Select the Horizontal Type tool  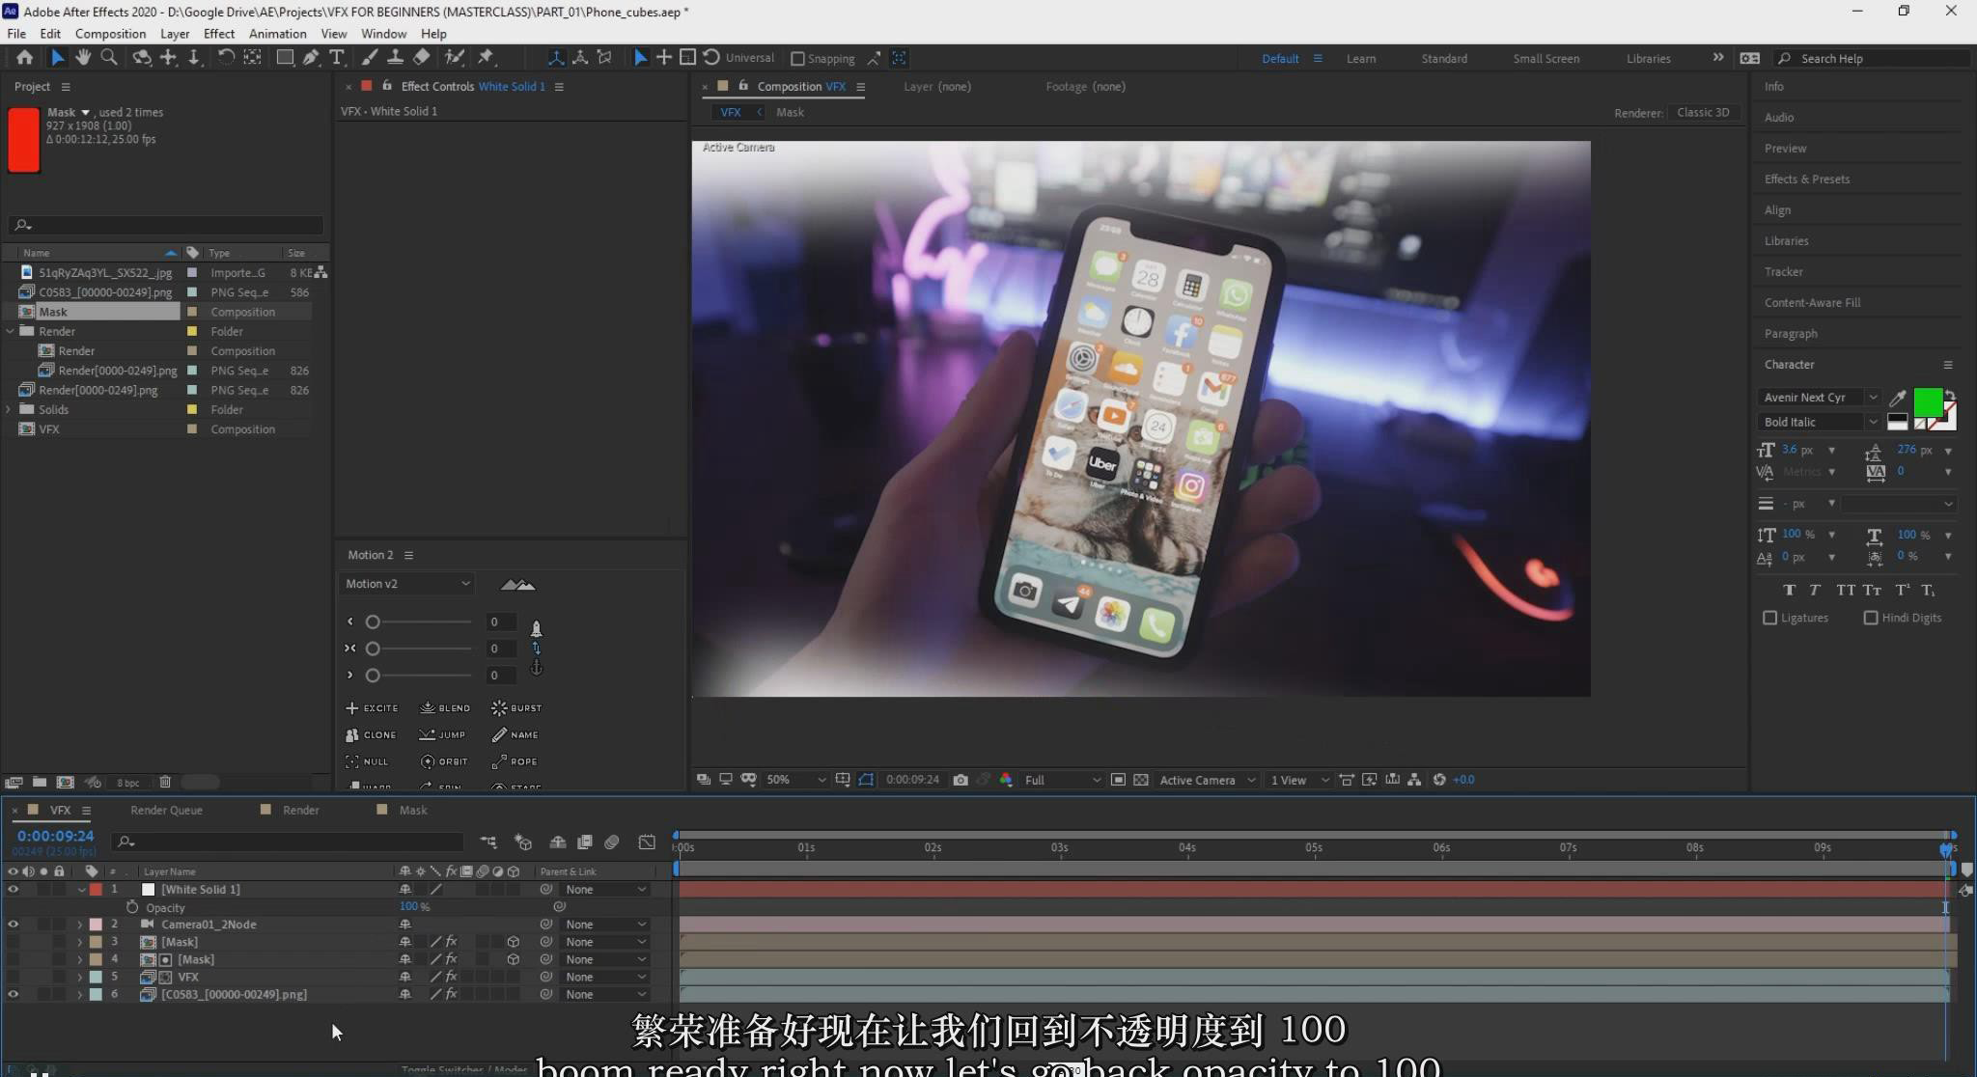(336, 58)
